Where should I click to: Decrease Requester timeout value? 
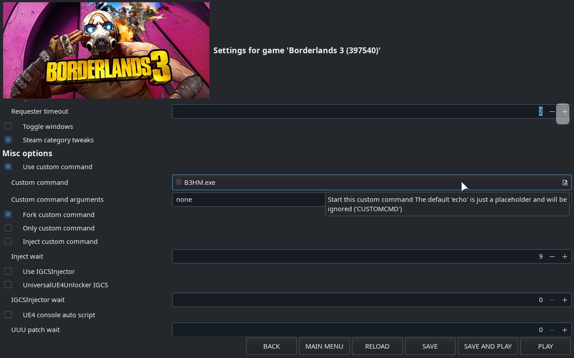click(552, 111)
